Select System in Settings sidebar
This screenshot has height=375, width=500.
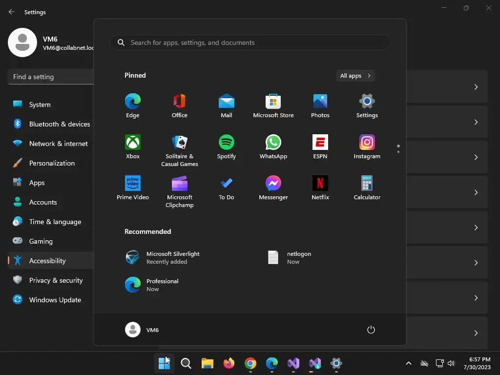(51, 104)
